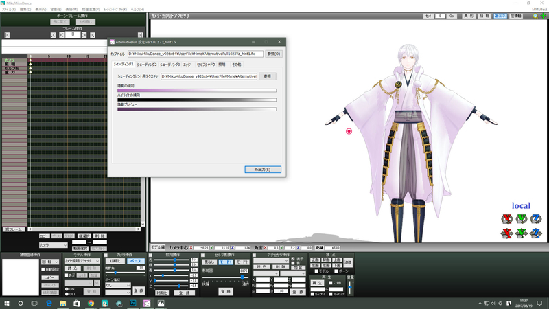The width and height of the screenshot is (549, 309).
Task: Click fxファイル path input field
Action: [x=196, y=54]
